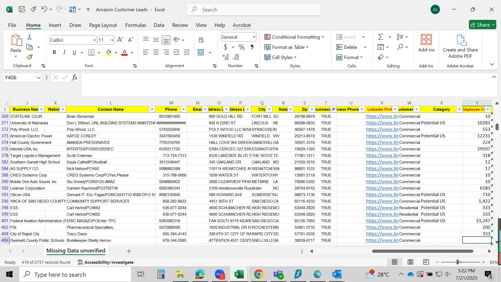Switch to the Insert tab

click(x=55, y=25)
